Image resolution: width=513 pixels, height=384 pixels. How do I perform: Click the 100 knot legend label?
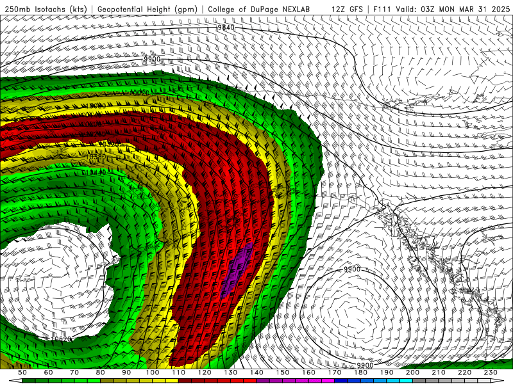tap(153, 372)
